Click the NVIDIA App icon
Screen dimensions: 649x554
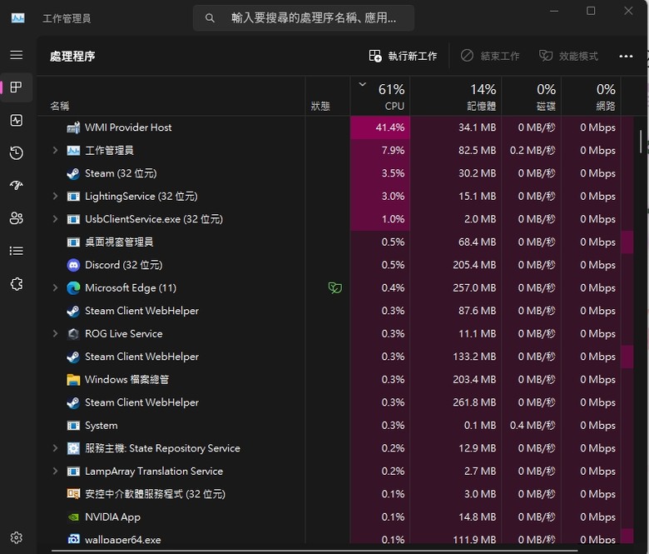[73, 517]
